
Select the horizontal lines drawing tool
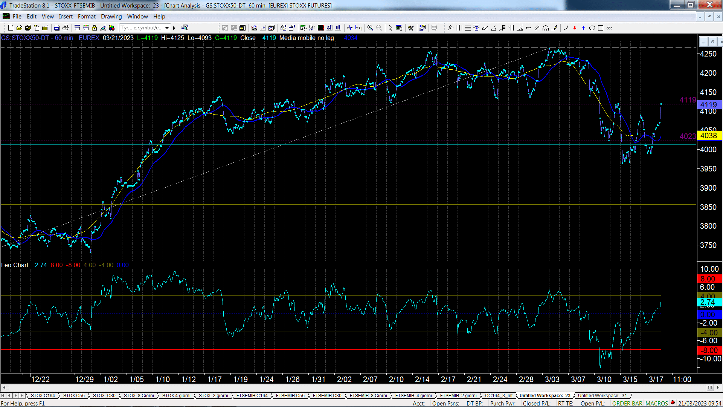click(467, 28)
